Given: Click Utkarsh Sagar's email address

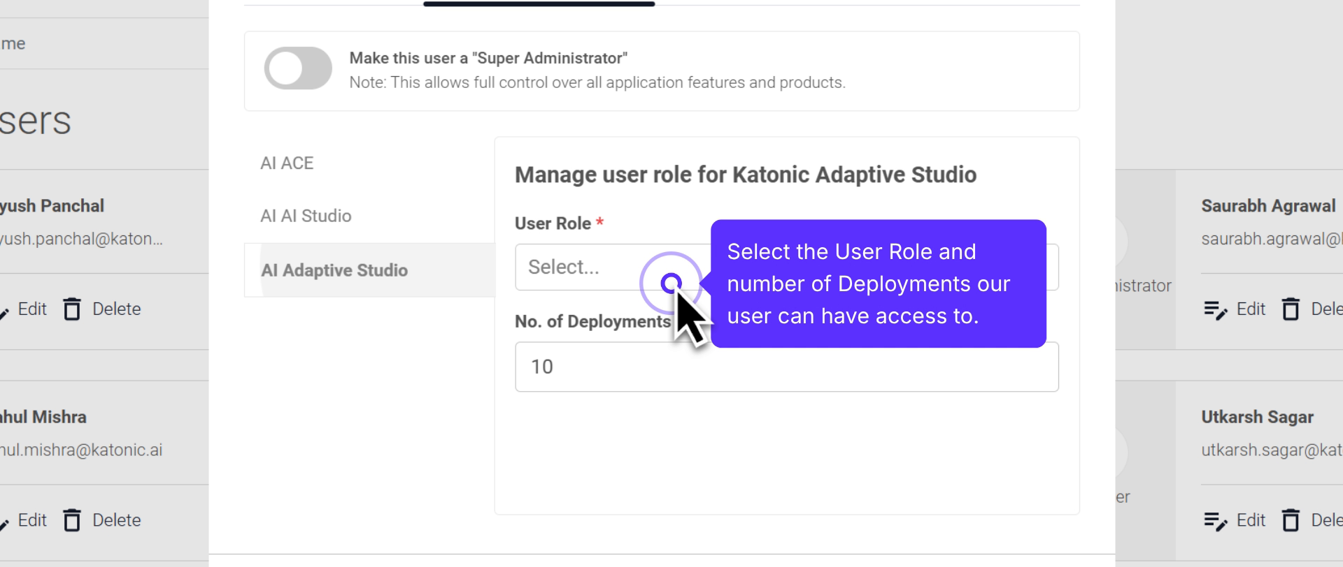Looking at the screenshot, I should point(1270,450).
